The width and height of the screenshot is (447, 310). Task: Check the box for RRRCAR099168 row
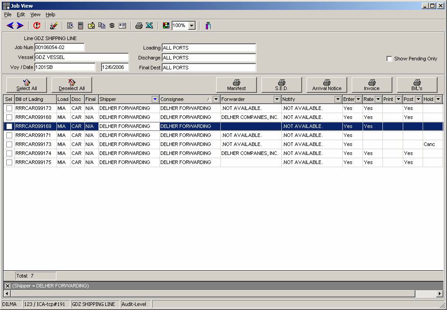click(9, 117)
